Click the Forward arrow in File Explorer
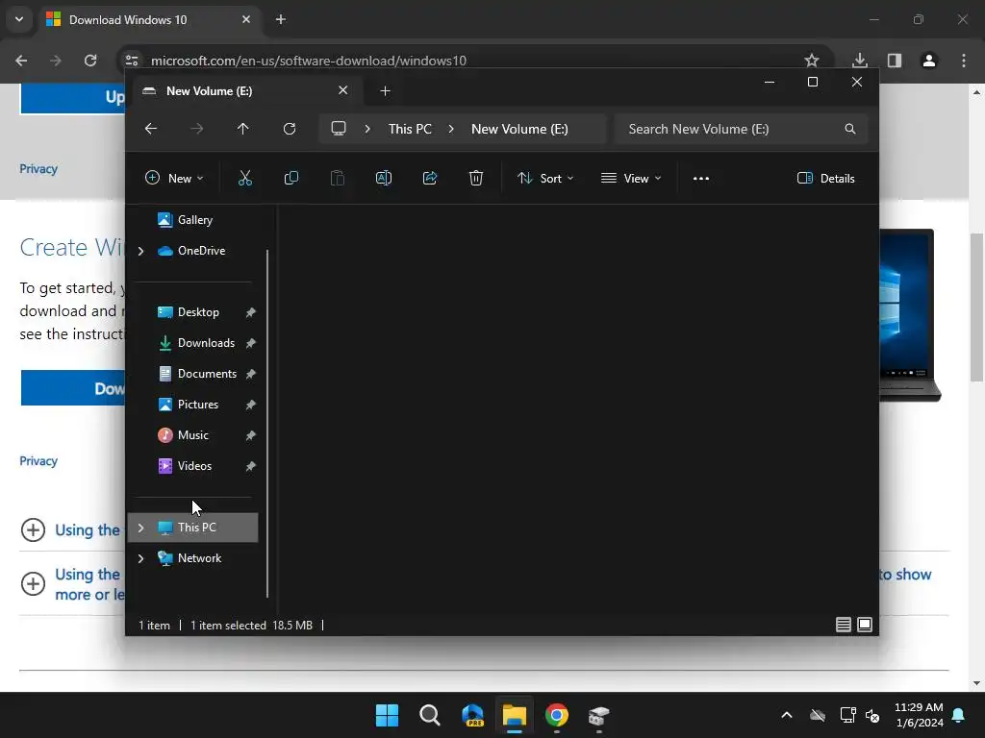 (x=196, y=129)
